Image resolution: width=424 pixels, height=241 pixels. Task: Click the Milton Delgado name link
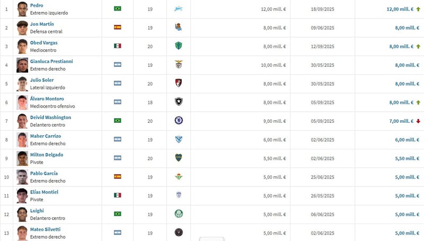pyautogui.click(x=47, y=155)
